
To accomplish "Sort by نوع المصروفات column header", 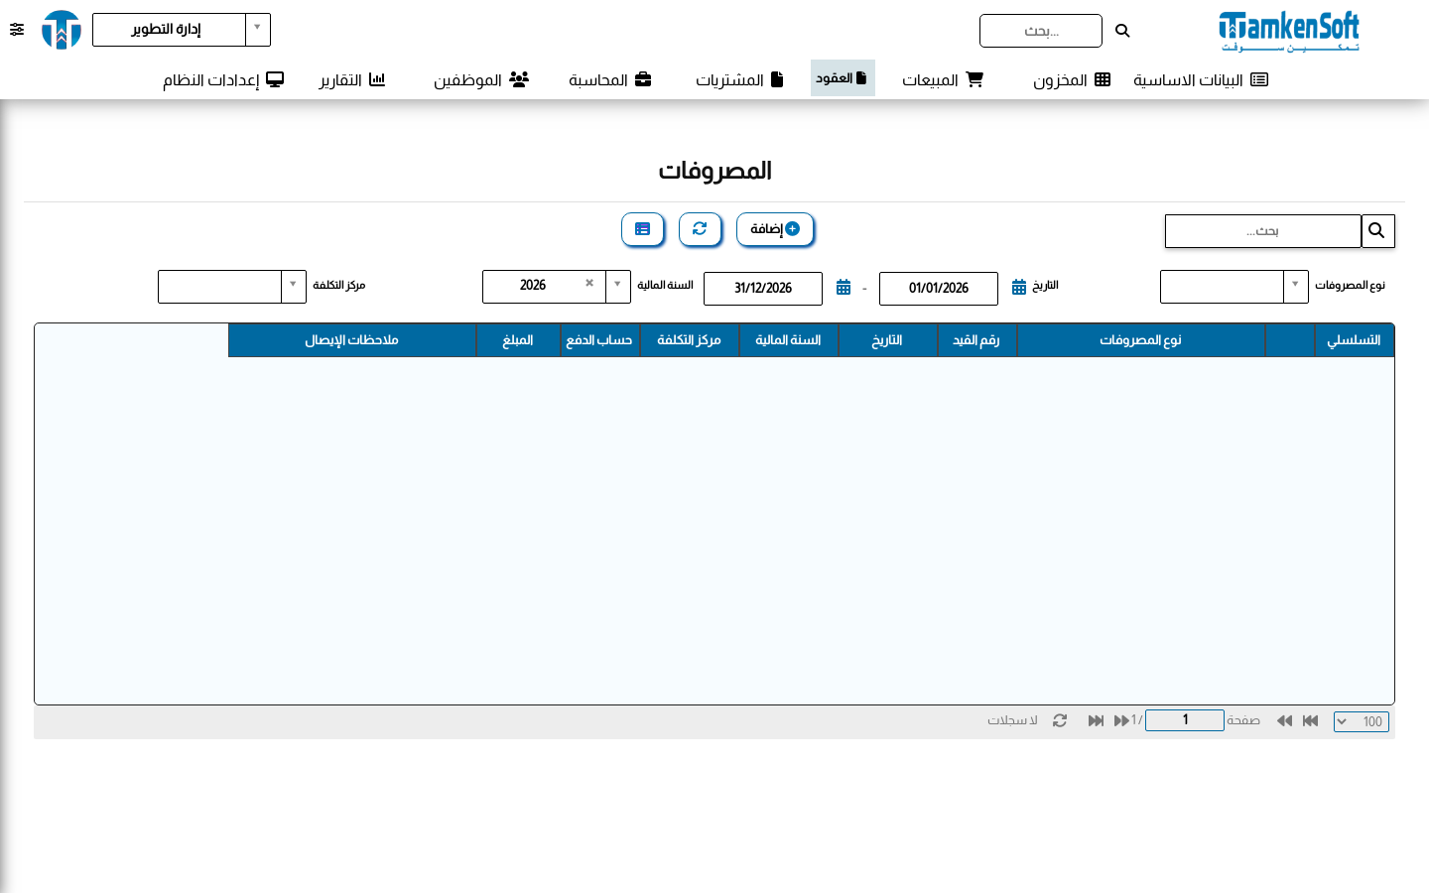I will tap(1141, 340).
